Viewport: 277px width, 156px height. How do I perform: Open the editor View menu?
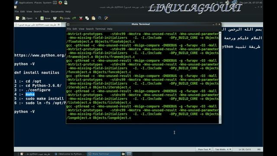click(29, 12)
